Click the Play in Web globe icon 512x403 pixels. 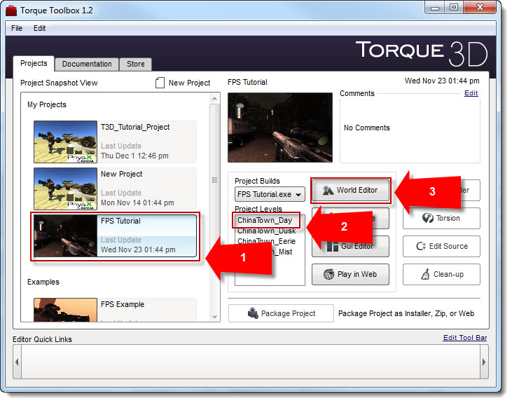point(328,274)
